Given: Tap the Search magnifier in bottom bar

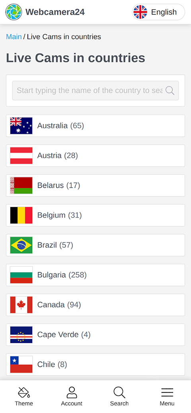Looking at the screenshot, I should 119,392.
